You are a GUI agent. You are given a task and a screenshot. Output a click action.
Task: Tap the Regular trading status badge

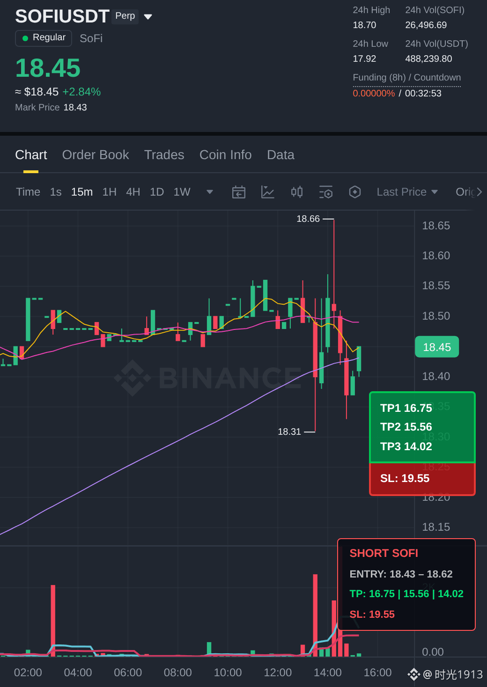(x=44, y=38)
